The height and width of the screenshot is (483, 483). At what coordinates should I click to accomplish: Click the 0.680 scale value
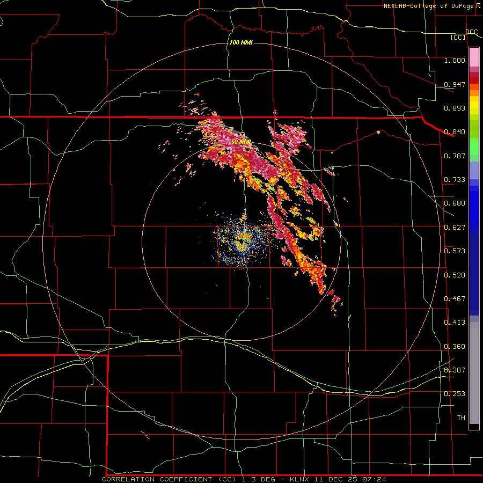point(455,203)
